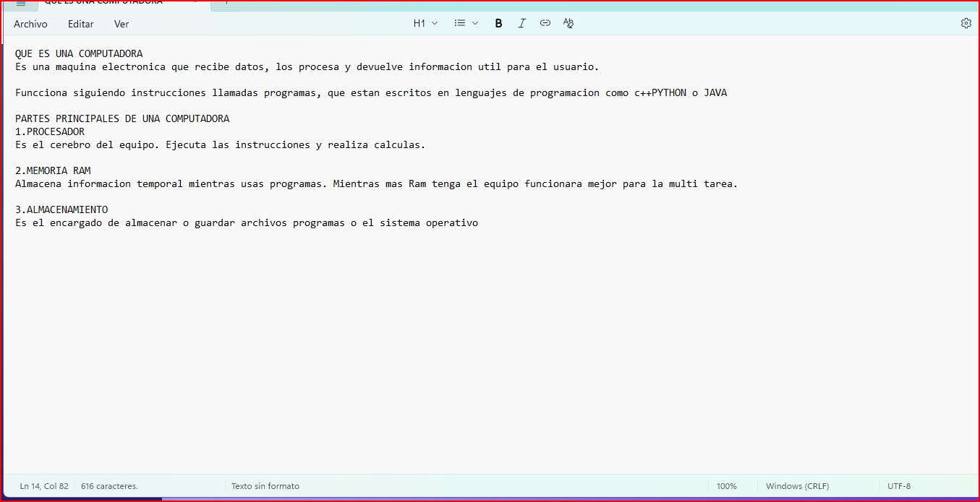
Task: Place cursor on '1.PROCESADOR' heading line
Action: (x=50, y=131)
